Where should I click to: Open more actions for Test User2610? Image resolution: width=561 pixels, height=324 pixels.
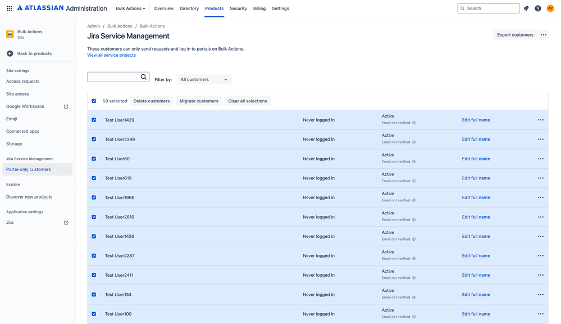(x=541, y=217)
